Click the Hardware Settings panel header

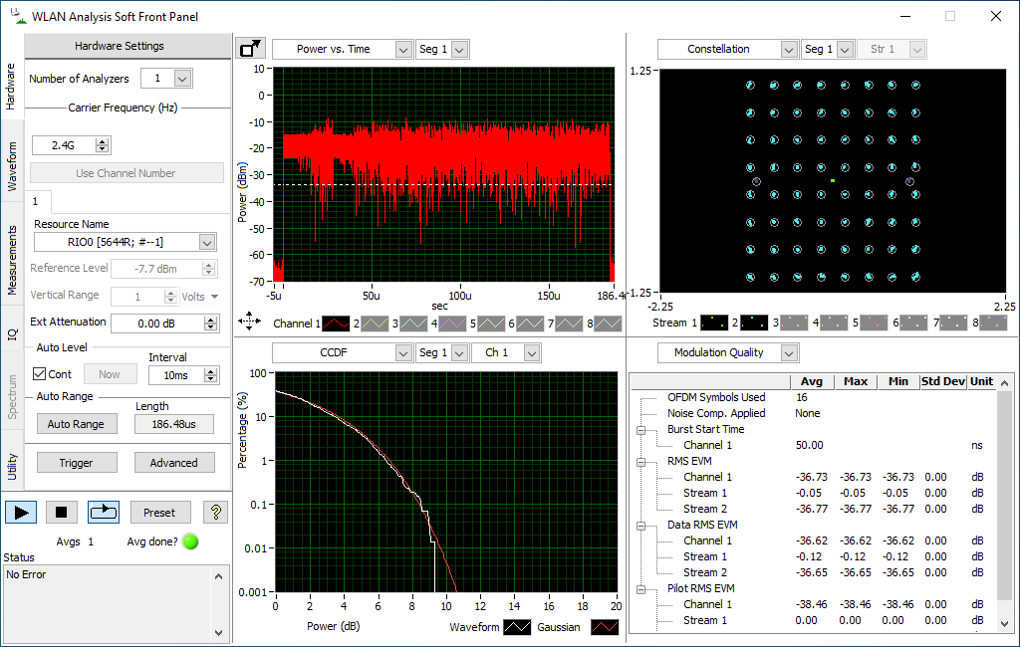[127, 46]
